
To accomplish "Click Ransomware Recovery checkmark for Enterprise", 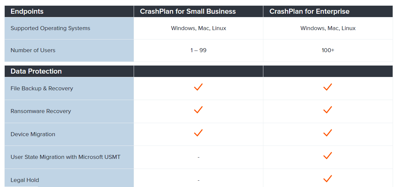I will (327, 110).
